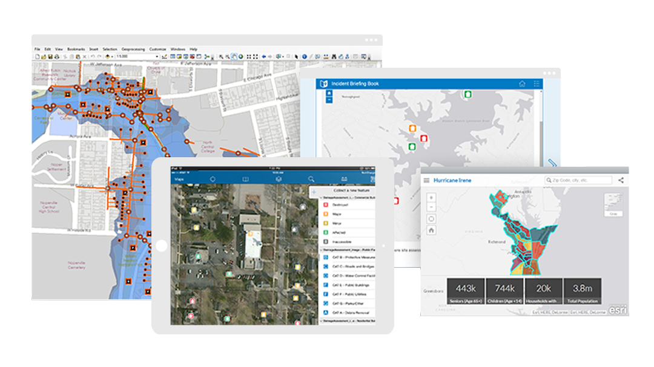Click the Gray basemap thumbnail
This screenshot has height=367, width=654.
coord(613,204)
